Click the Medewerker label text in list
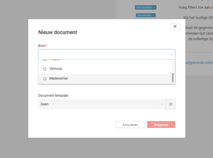 tap(59, 78)
